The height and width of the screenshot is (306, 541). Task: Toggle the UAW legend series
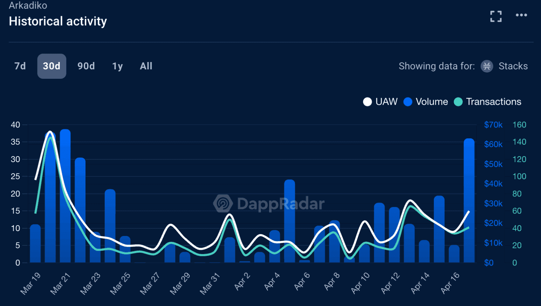[x=381, y=102]
